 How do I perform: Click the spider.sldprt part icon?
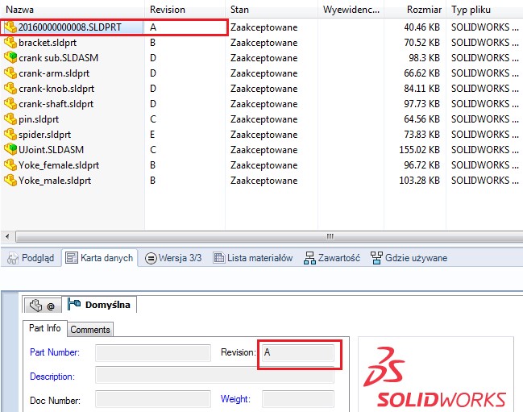pos(10,135)
